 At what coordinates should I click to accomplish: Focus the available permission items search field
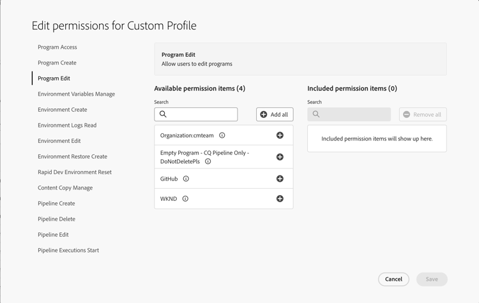pyautogui.click(x=201, y=114)
